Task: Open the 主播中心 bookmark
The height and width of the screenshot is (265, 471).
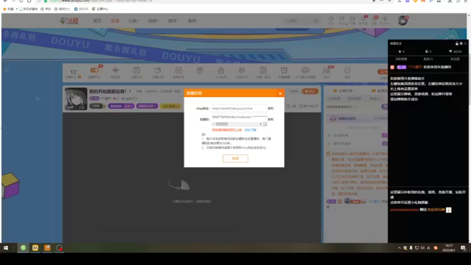Action: tap(100, 9)
